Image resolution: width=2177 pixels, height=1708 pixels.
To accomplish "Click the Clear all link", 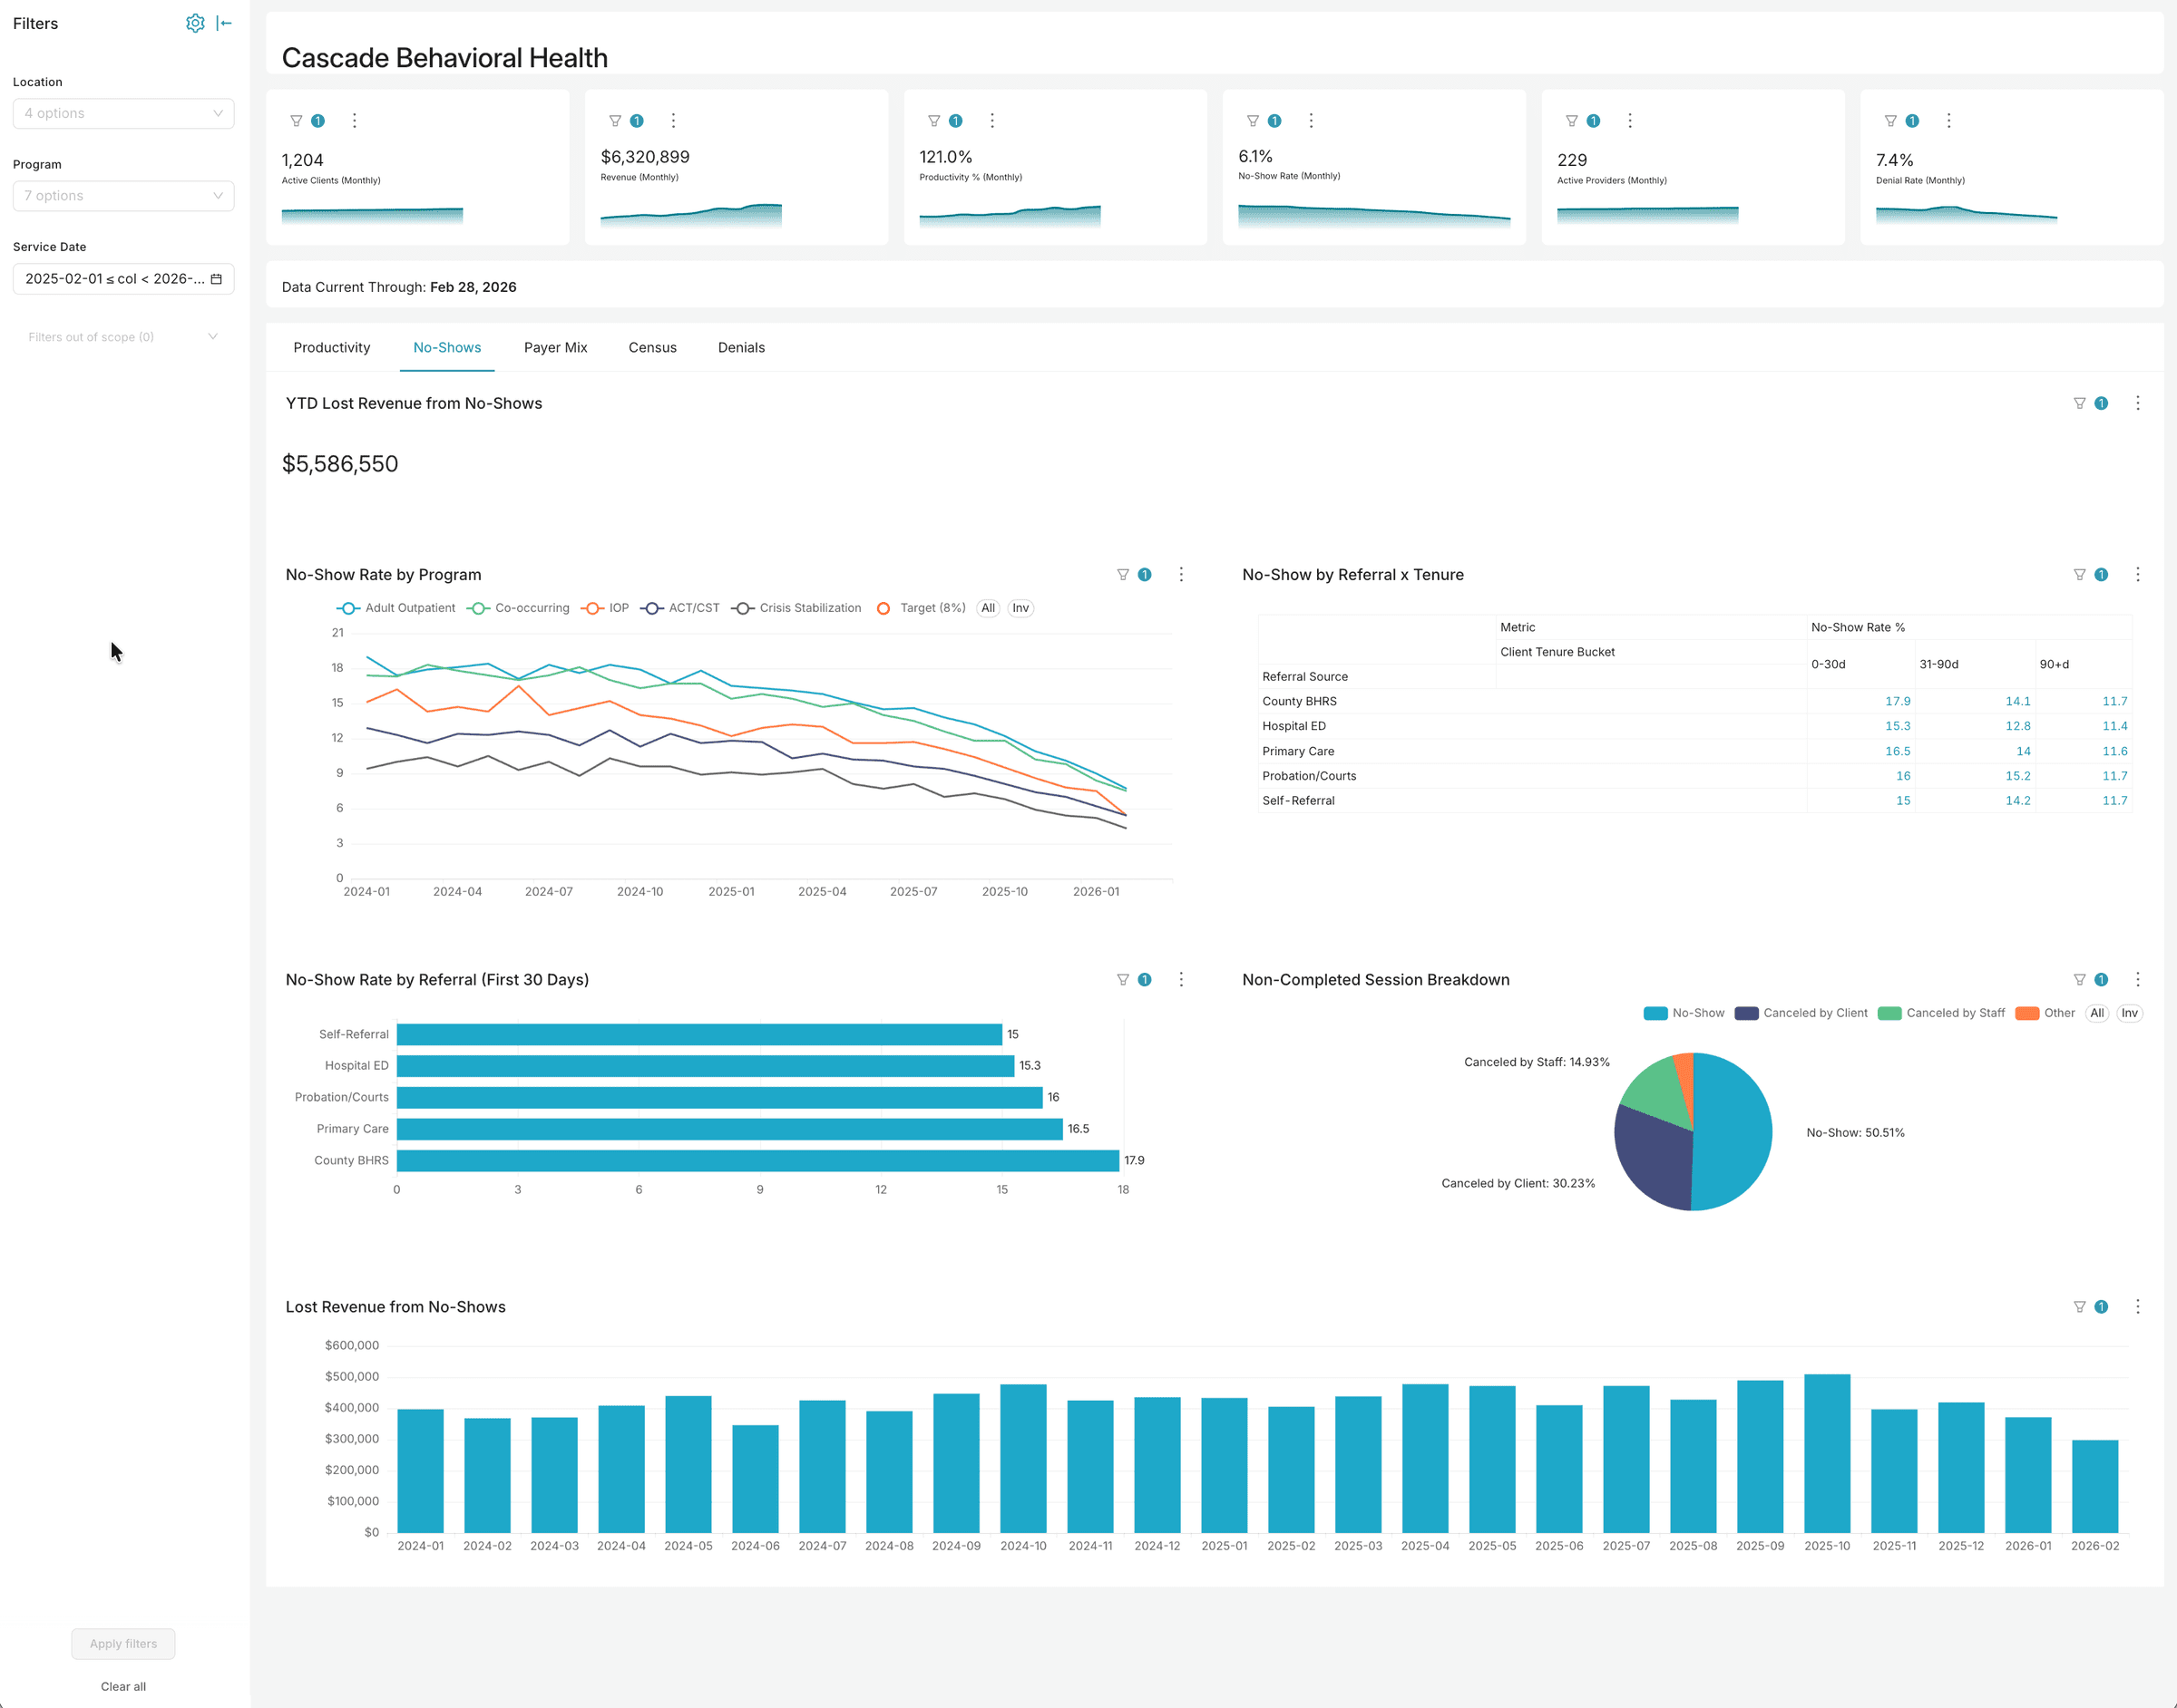I will pos(122,1686).
